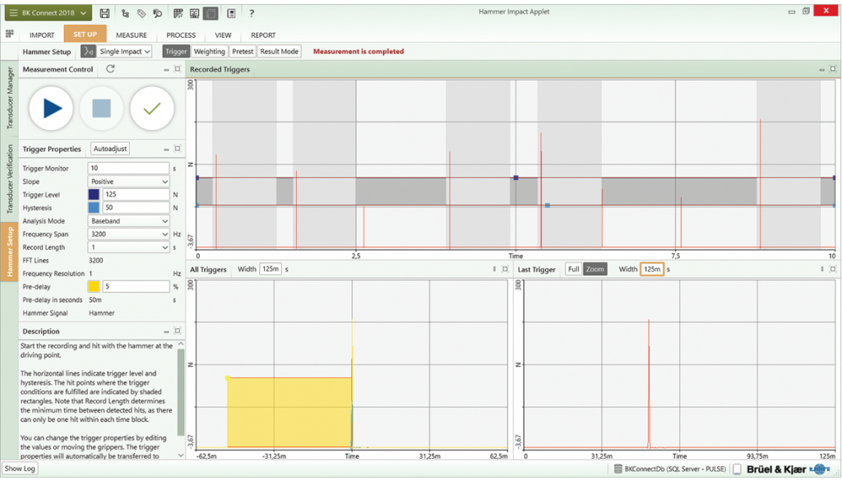
Task: Click the Show Log button
Action: 20,468
